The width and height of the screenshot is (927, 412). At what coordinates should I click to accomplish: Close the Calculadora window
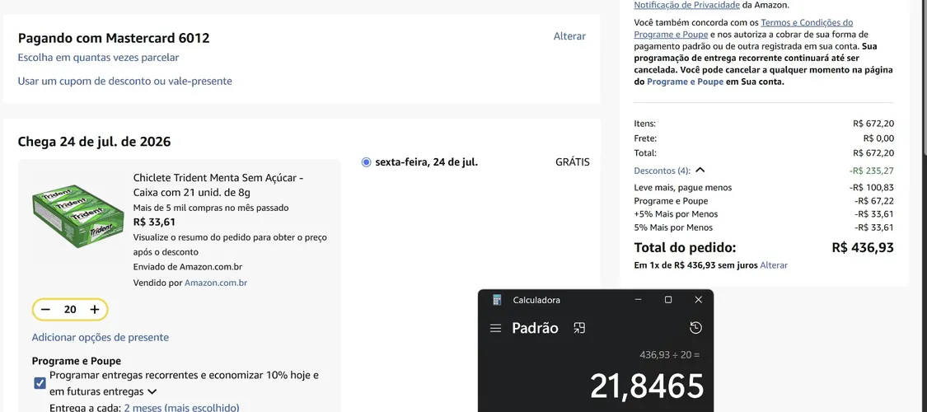coord(698,300)
